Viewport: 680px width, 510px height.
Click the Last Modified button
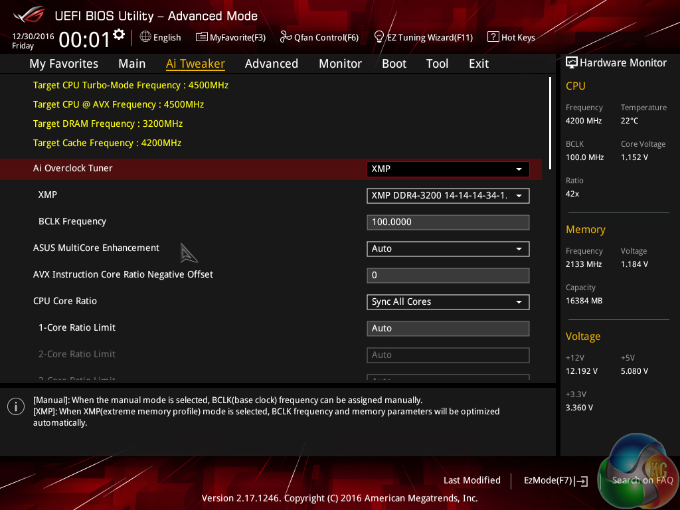(471, 481)
